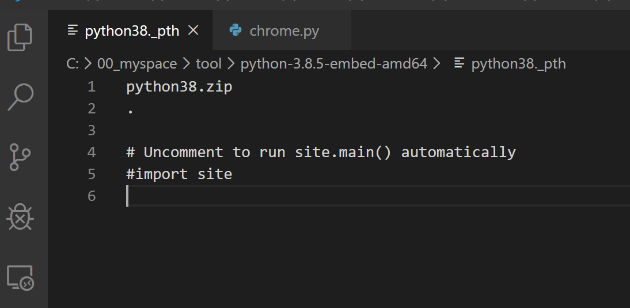The width and height of the screenshot is (630, 308).
Task: Expand the 00_myspace breadcrumb folder
Action: pos(137,64)
